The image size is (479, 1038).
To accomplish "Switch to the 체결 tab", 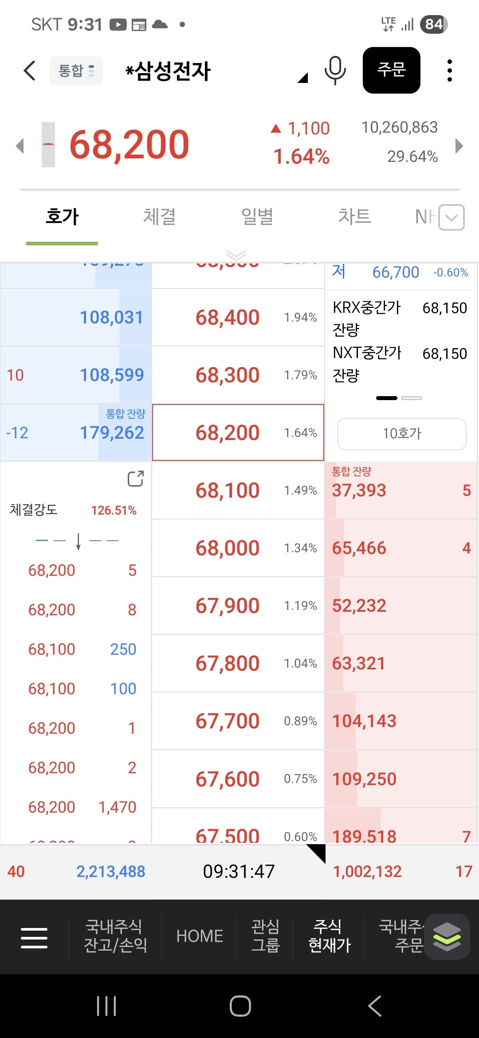I will [x=159, y=217].
